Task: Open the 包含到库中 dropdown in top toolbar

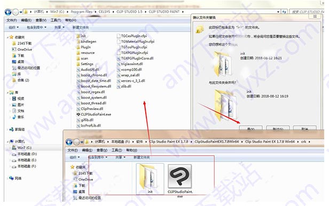Action: pyautogui.click(x=36, y=27)
